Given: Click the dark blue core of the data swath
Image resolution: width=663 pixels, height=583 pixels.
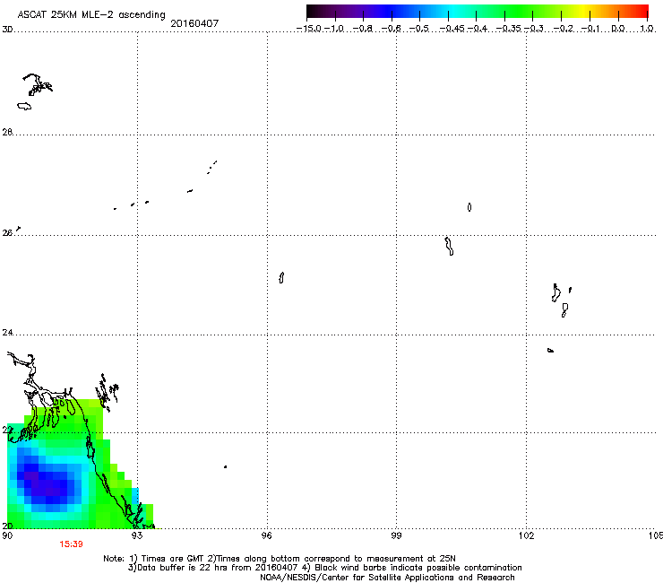Looking at the screenshot, I should pyautogui.click(x=50, y=486).
